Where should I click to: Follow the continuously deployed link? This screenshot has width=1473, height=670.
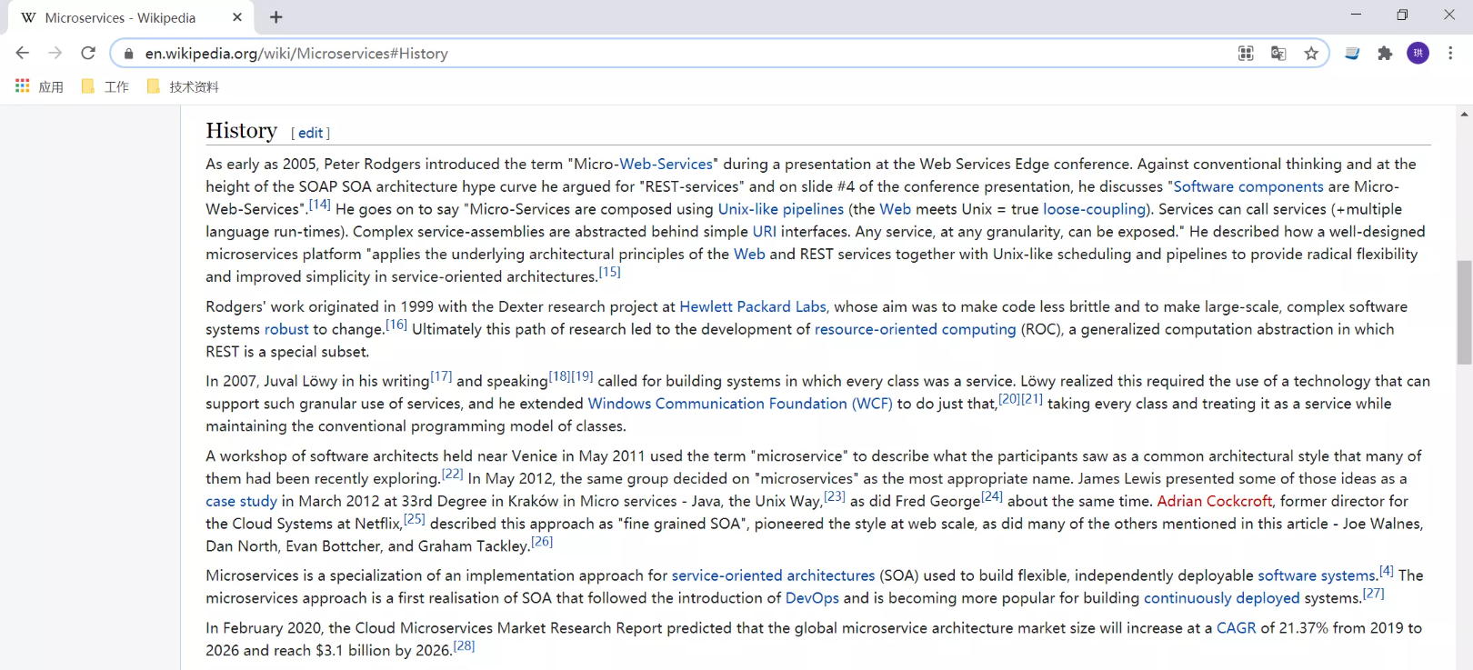pyautogui.click(x=1221, y=598)
